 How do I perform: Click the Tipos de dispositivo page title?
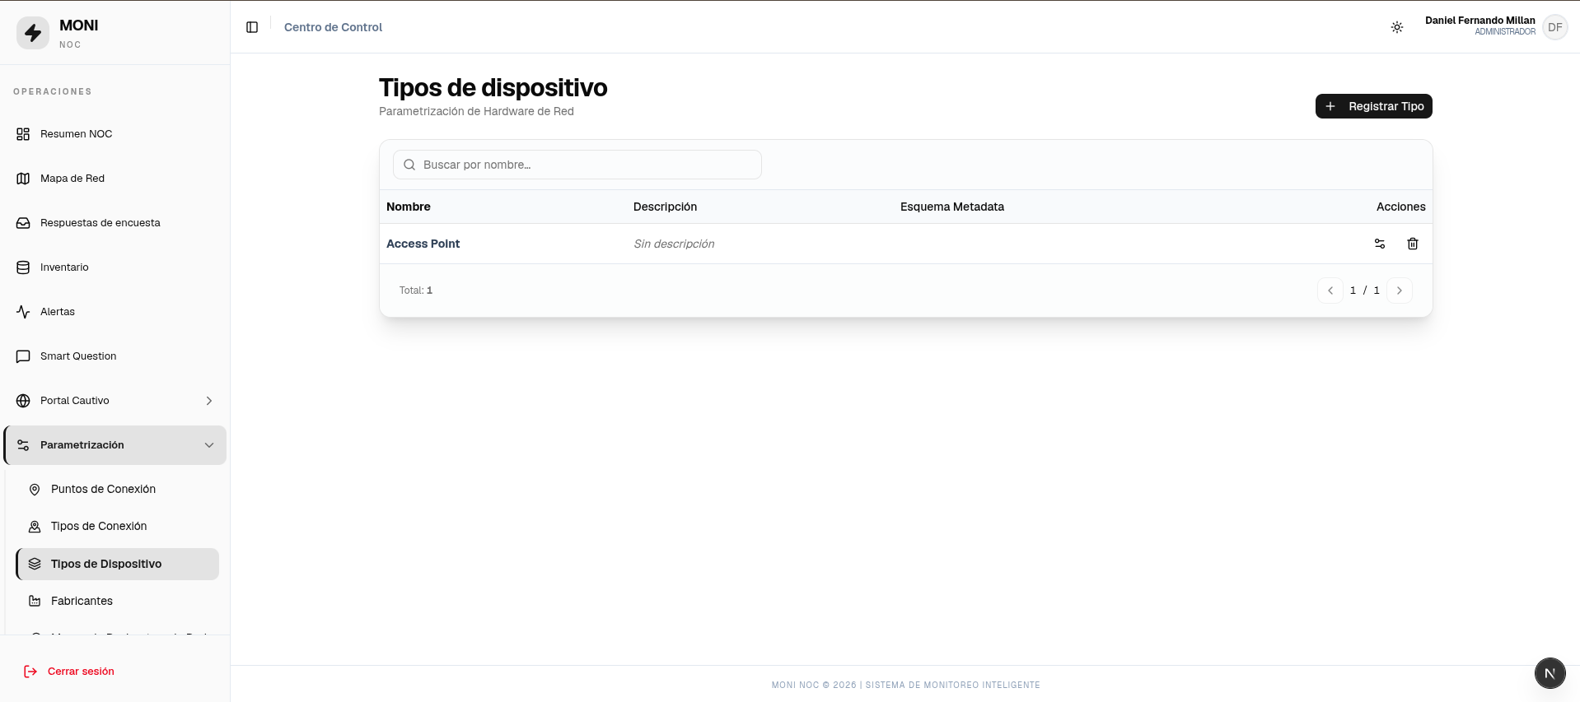493,87
